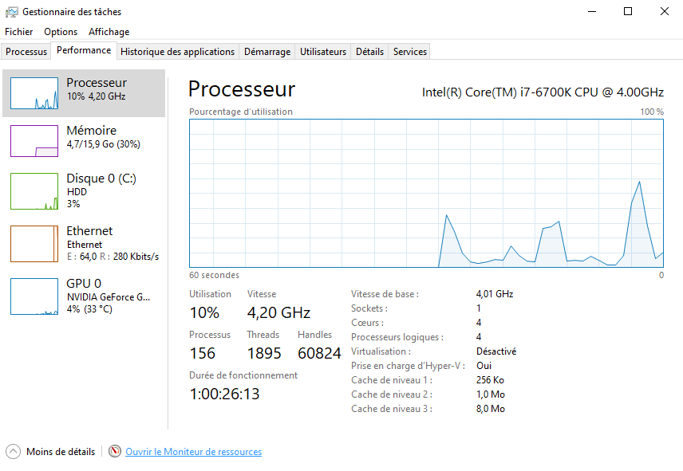This screenshot has height=471, width=683.
Task: Open the Affichage menu
Action: tap(109, 32)
